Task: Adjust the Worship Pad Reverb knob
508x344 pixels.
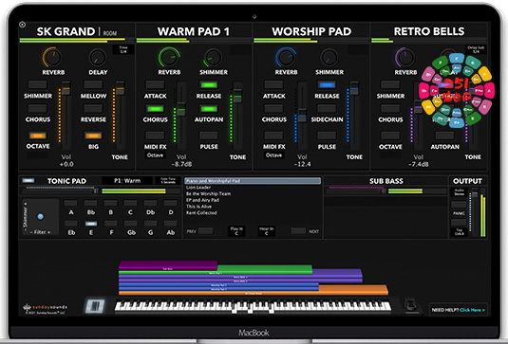Action: coord(286,57)
